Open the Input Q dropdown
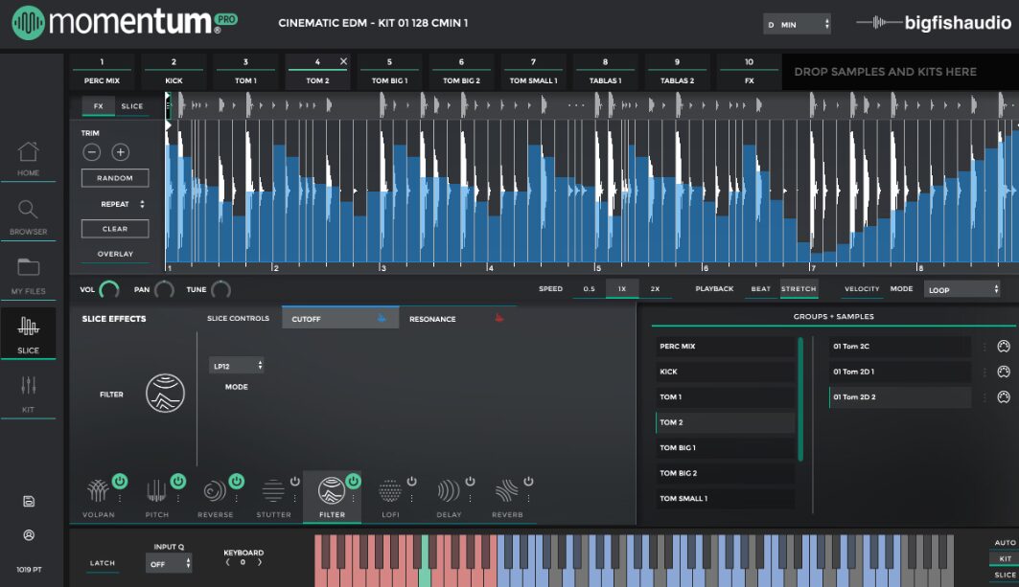This screenshot has width=1019, height=587. (170, 564)
